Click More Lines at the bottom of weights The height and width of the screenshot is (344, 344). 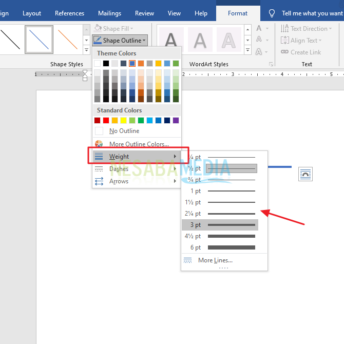coord(215,260)
